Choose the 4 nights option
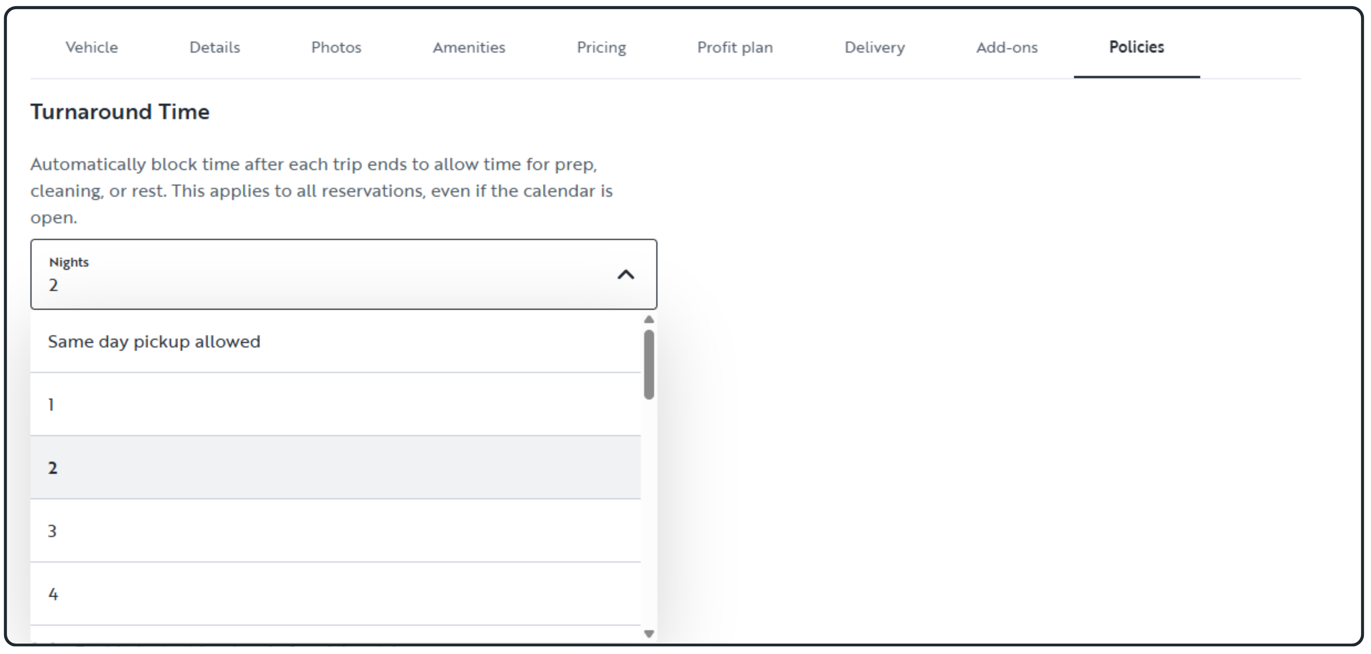Image resolution: width=1371 pixels, height=654 pixels. [x=335, y=594]
